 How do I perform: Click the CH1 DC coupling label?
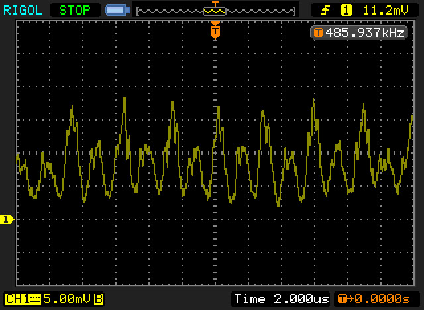pyautogui.click(x=23, y=299)
